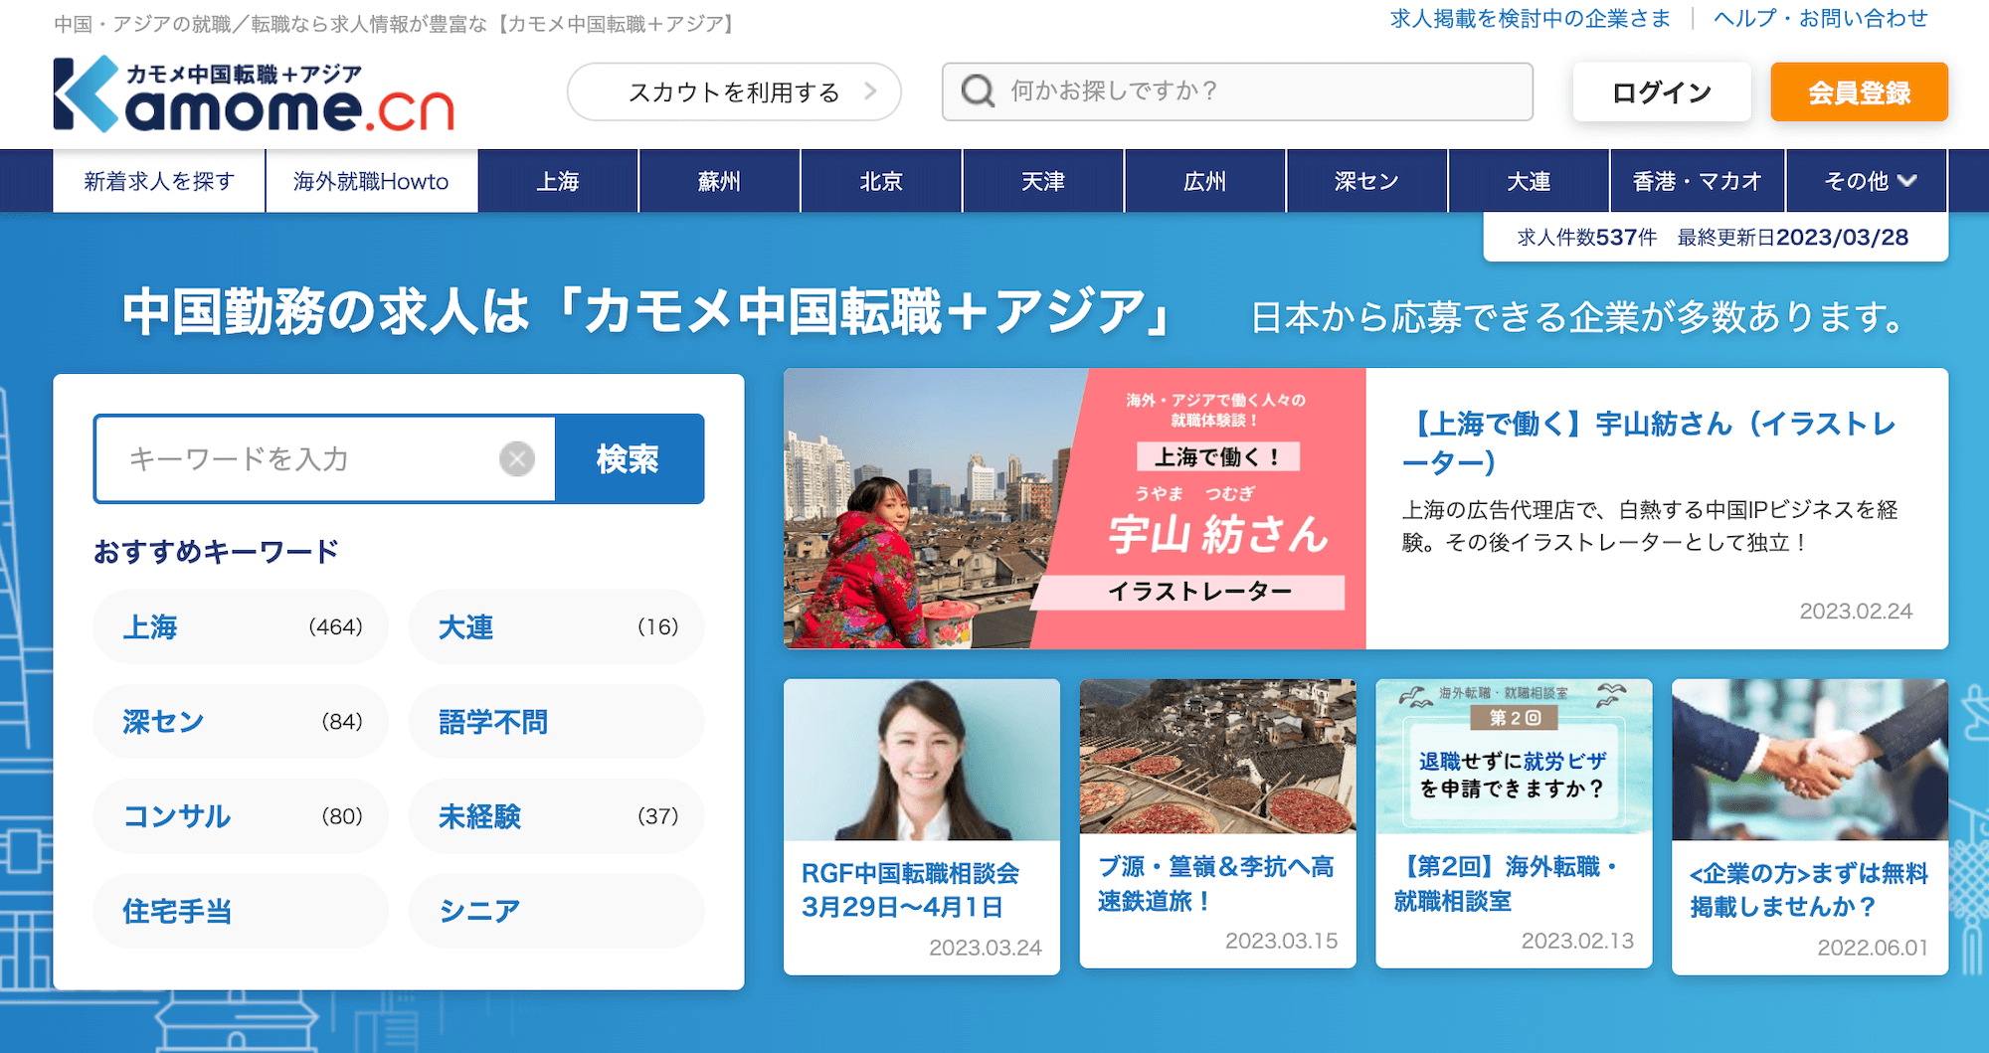Click the Kamome.cn site logo
Image resolution: width=1989 pixels, height=1053 pixels.
(x=254, y=94)
